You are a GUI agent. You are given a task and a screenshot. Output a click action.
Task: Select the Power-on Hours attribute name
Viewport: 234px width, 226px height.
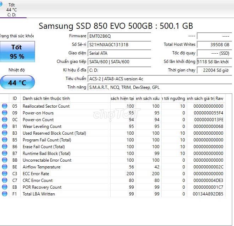point(38,113)
